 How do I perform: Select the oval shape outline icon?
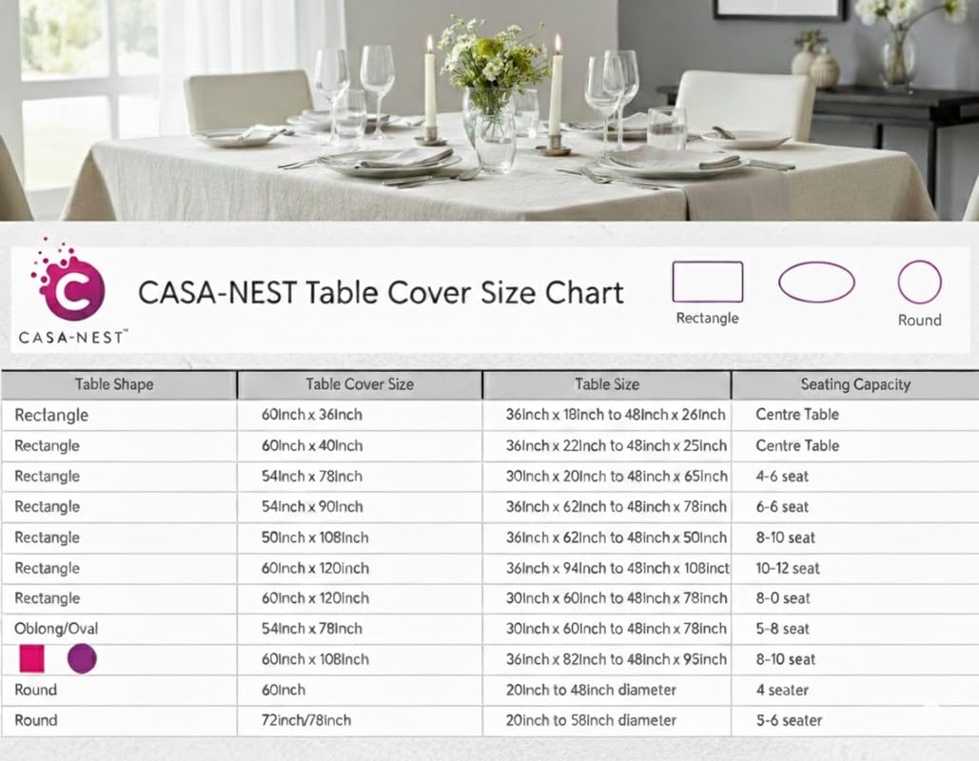[816, 283]
